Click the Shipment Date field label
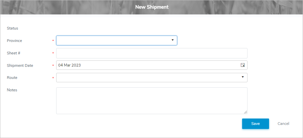 [x=20, y=65]
